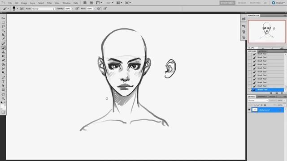Select the Dodge tool

(x=3, y=72)
